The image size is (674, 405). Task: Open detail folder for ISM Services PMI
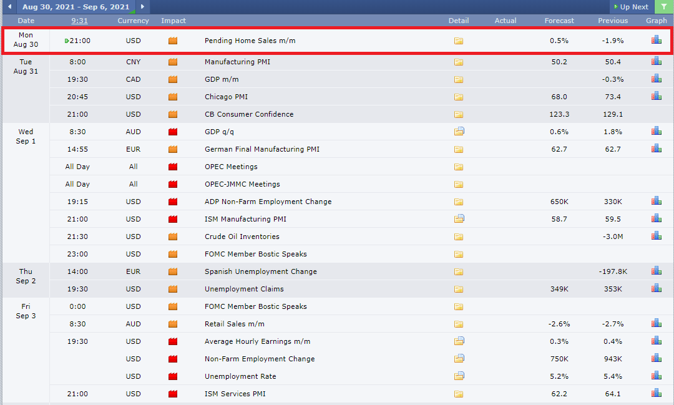pos(459,394)
